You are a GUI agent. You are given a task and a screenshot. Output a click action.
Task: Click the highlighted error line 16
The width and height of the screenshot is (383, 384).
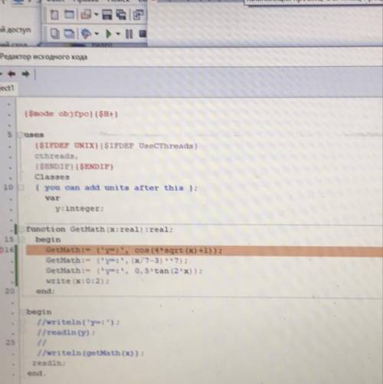point(205,251)
